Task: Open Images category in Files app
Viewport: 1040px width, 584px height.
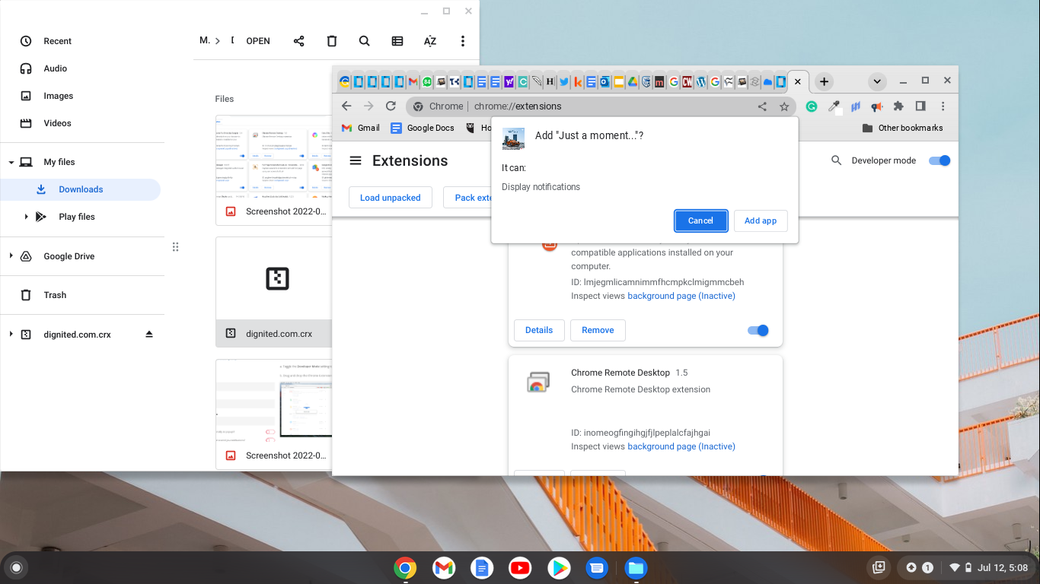Action: click(x=59, y=96)
